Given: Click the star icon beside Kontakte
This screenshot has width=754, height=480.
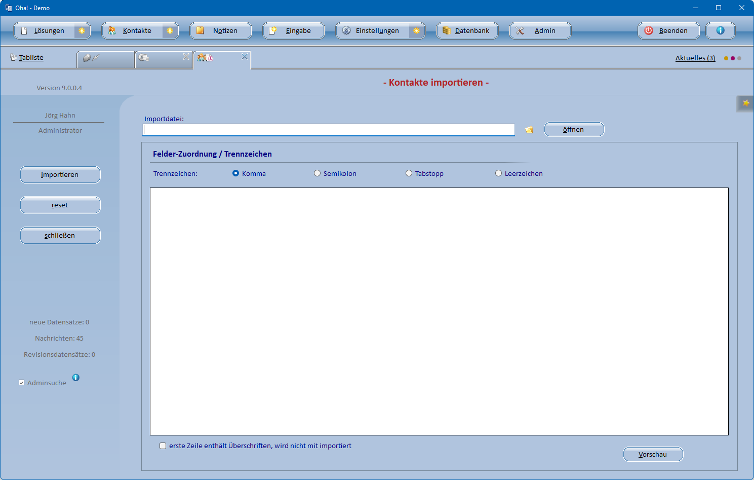Looking at the screenshot, I should (x=170, y=31).
